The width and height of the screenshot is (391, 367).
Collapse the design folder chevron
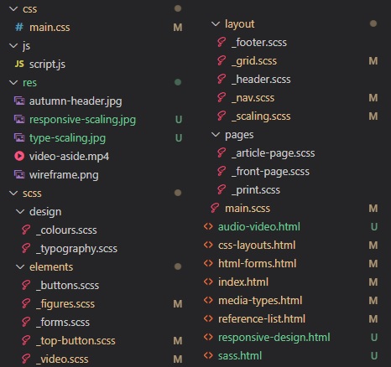(x=20, y=211)
